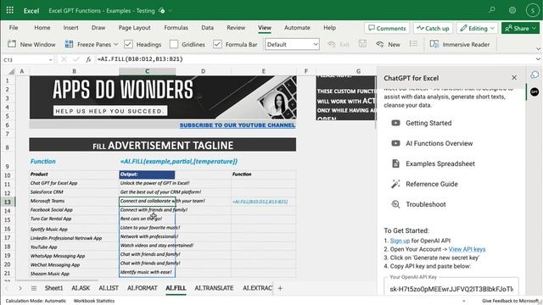Viewport: 543px width, 305px height.
Task: Add a new sheet with the plus icon
Action: pyautogui.click(x=280, y=288)
